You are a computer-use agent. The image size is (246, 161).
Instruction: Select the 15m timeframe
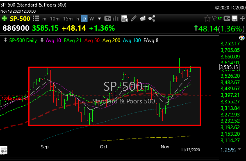(x=68, y=19)
